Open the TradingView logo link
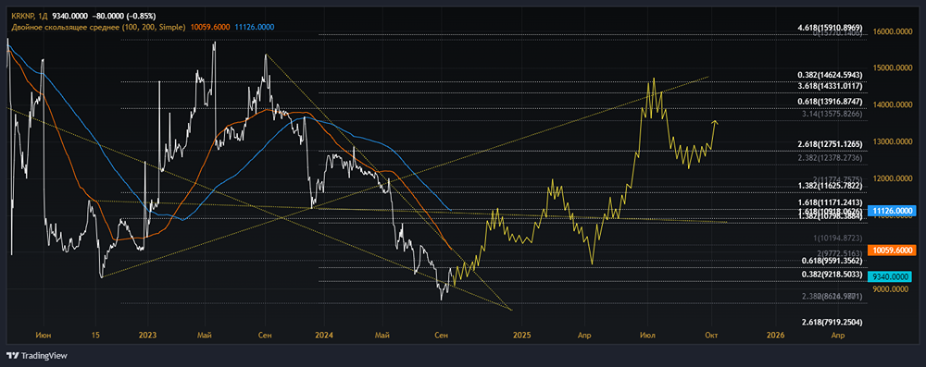 pyautogui.click(x=37, y=356)
